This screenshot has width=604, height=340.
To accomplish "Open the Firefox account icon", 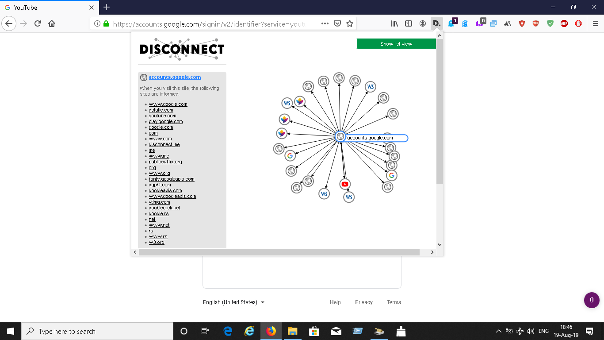I will click(x=423, y=23).
